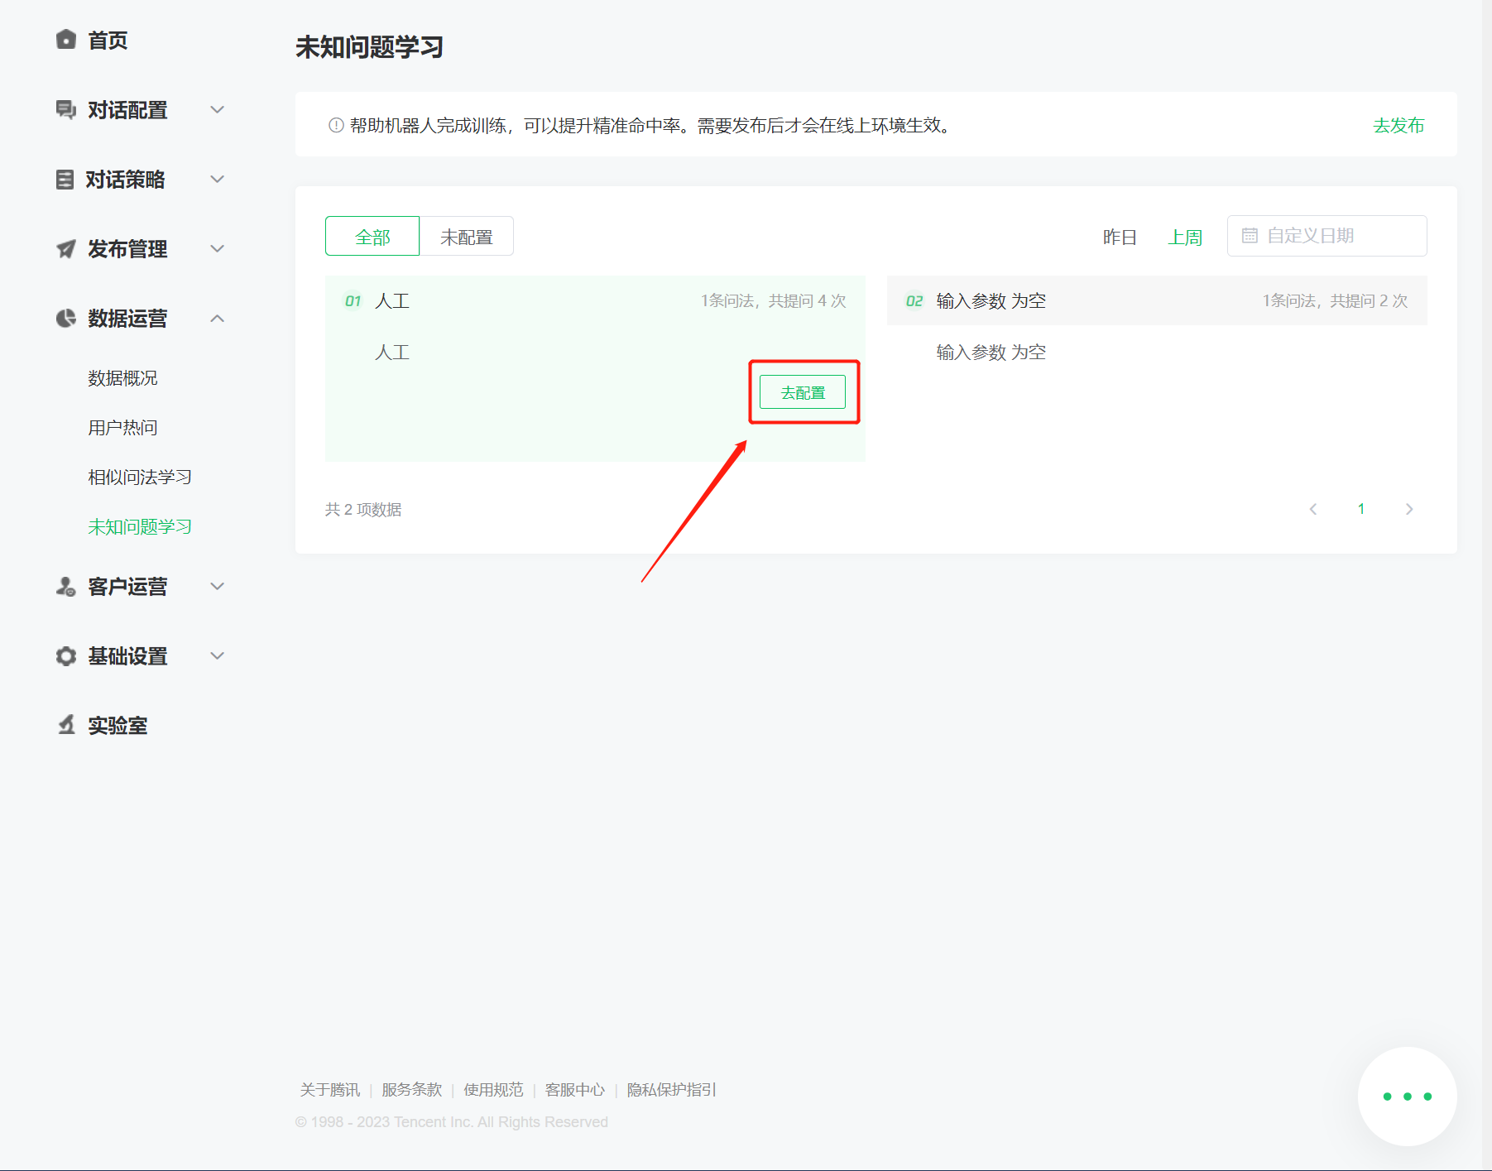This screenshot has width=1492, height=1171.
Task: Click the 去配置 button
Action: point(803,392)
